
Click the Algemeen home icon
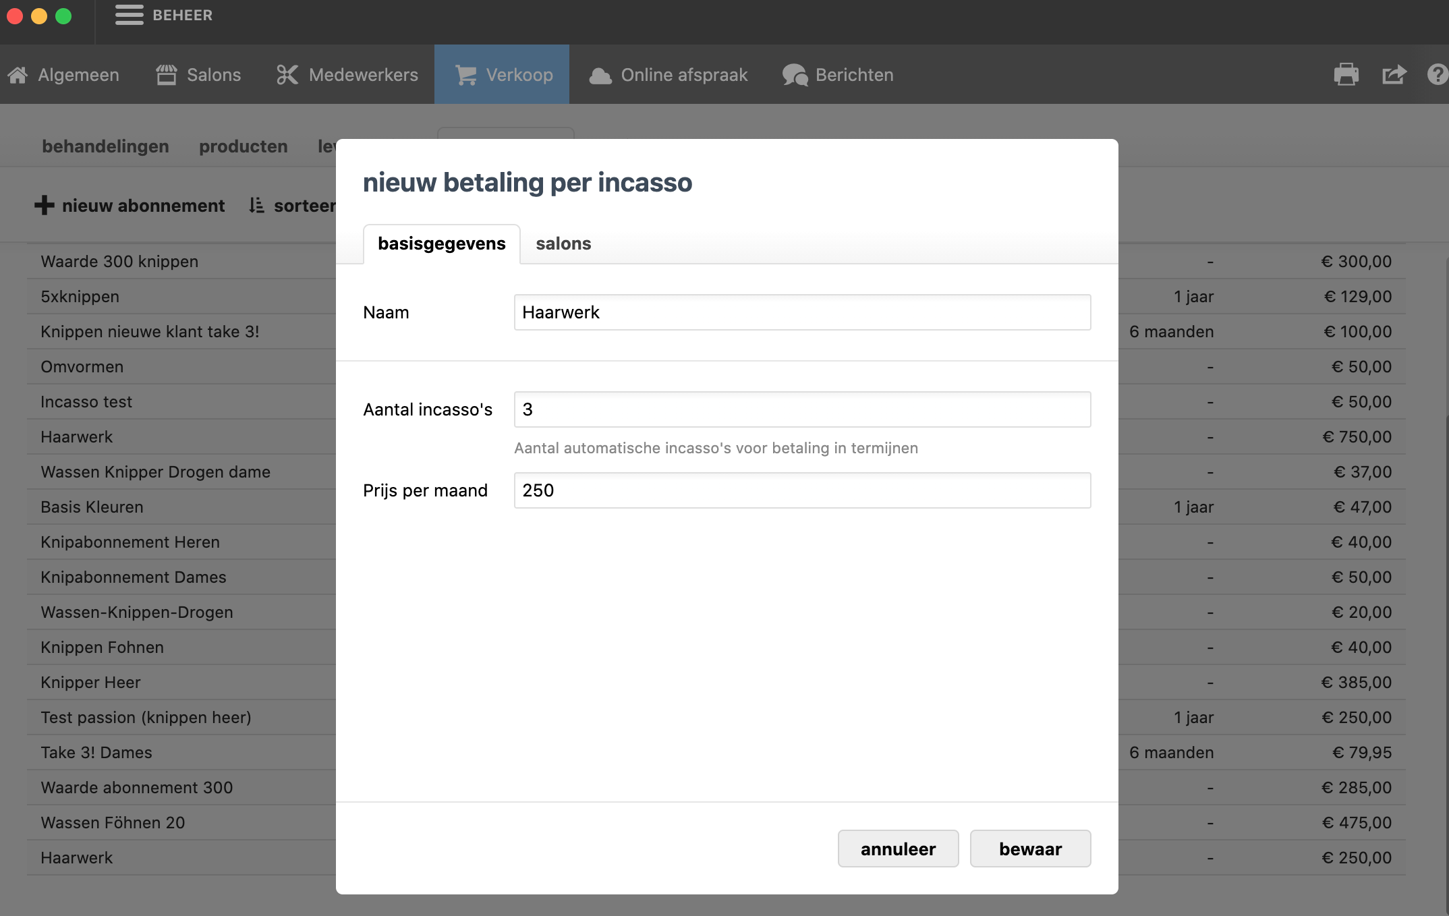18,75
